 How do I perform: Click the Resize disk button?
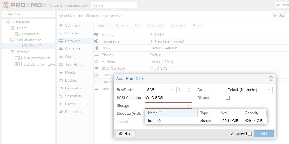click(x=155, y=26)
